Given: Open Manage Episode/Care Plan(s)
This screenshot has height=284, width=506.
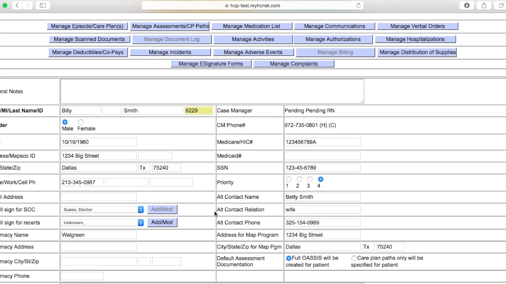Looking at the screenshot, I should (87, 26).
